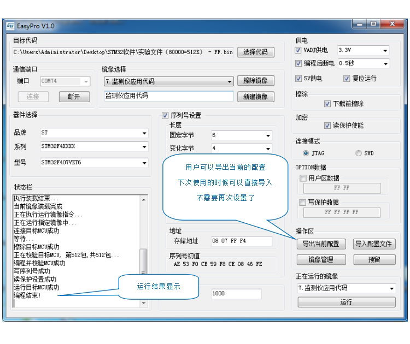
Task: Click log line 写序列号成功
Action: pyautogui.click(x=32, y=271)
